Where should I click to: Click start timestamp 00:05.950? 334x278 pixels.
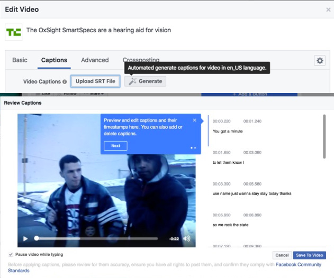[x=222, y=215]
